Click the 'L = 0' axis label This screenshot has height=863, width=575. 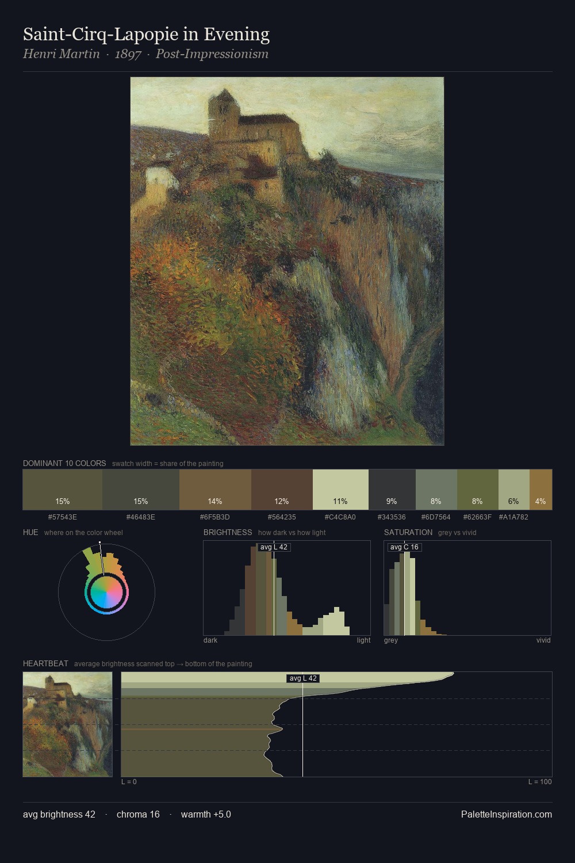(x=129, y=781)
